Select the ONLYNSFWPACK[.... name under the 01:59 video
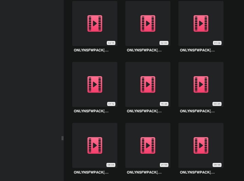The width and height of the screenshot is (244, 181). (144, 172)
